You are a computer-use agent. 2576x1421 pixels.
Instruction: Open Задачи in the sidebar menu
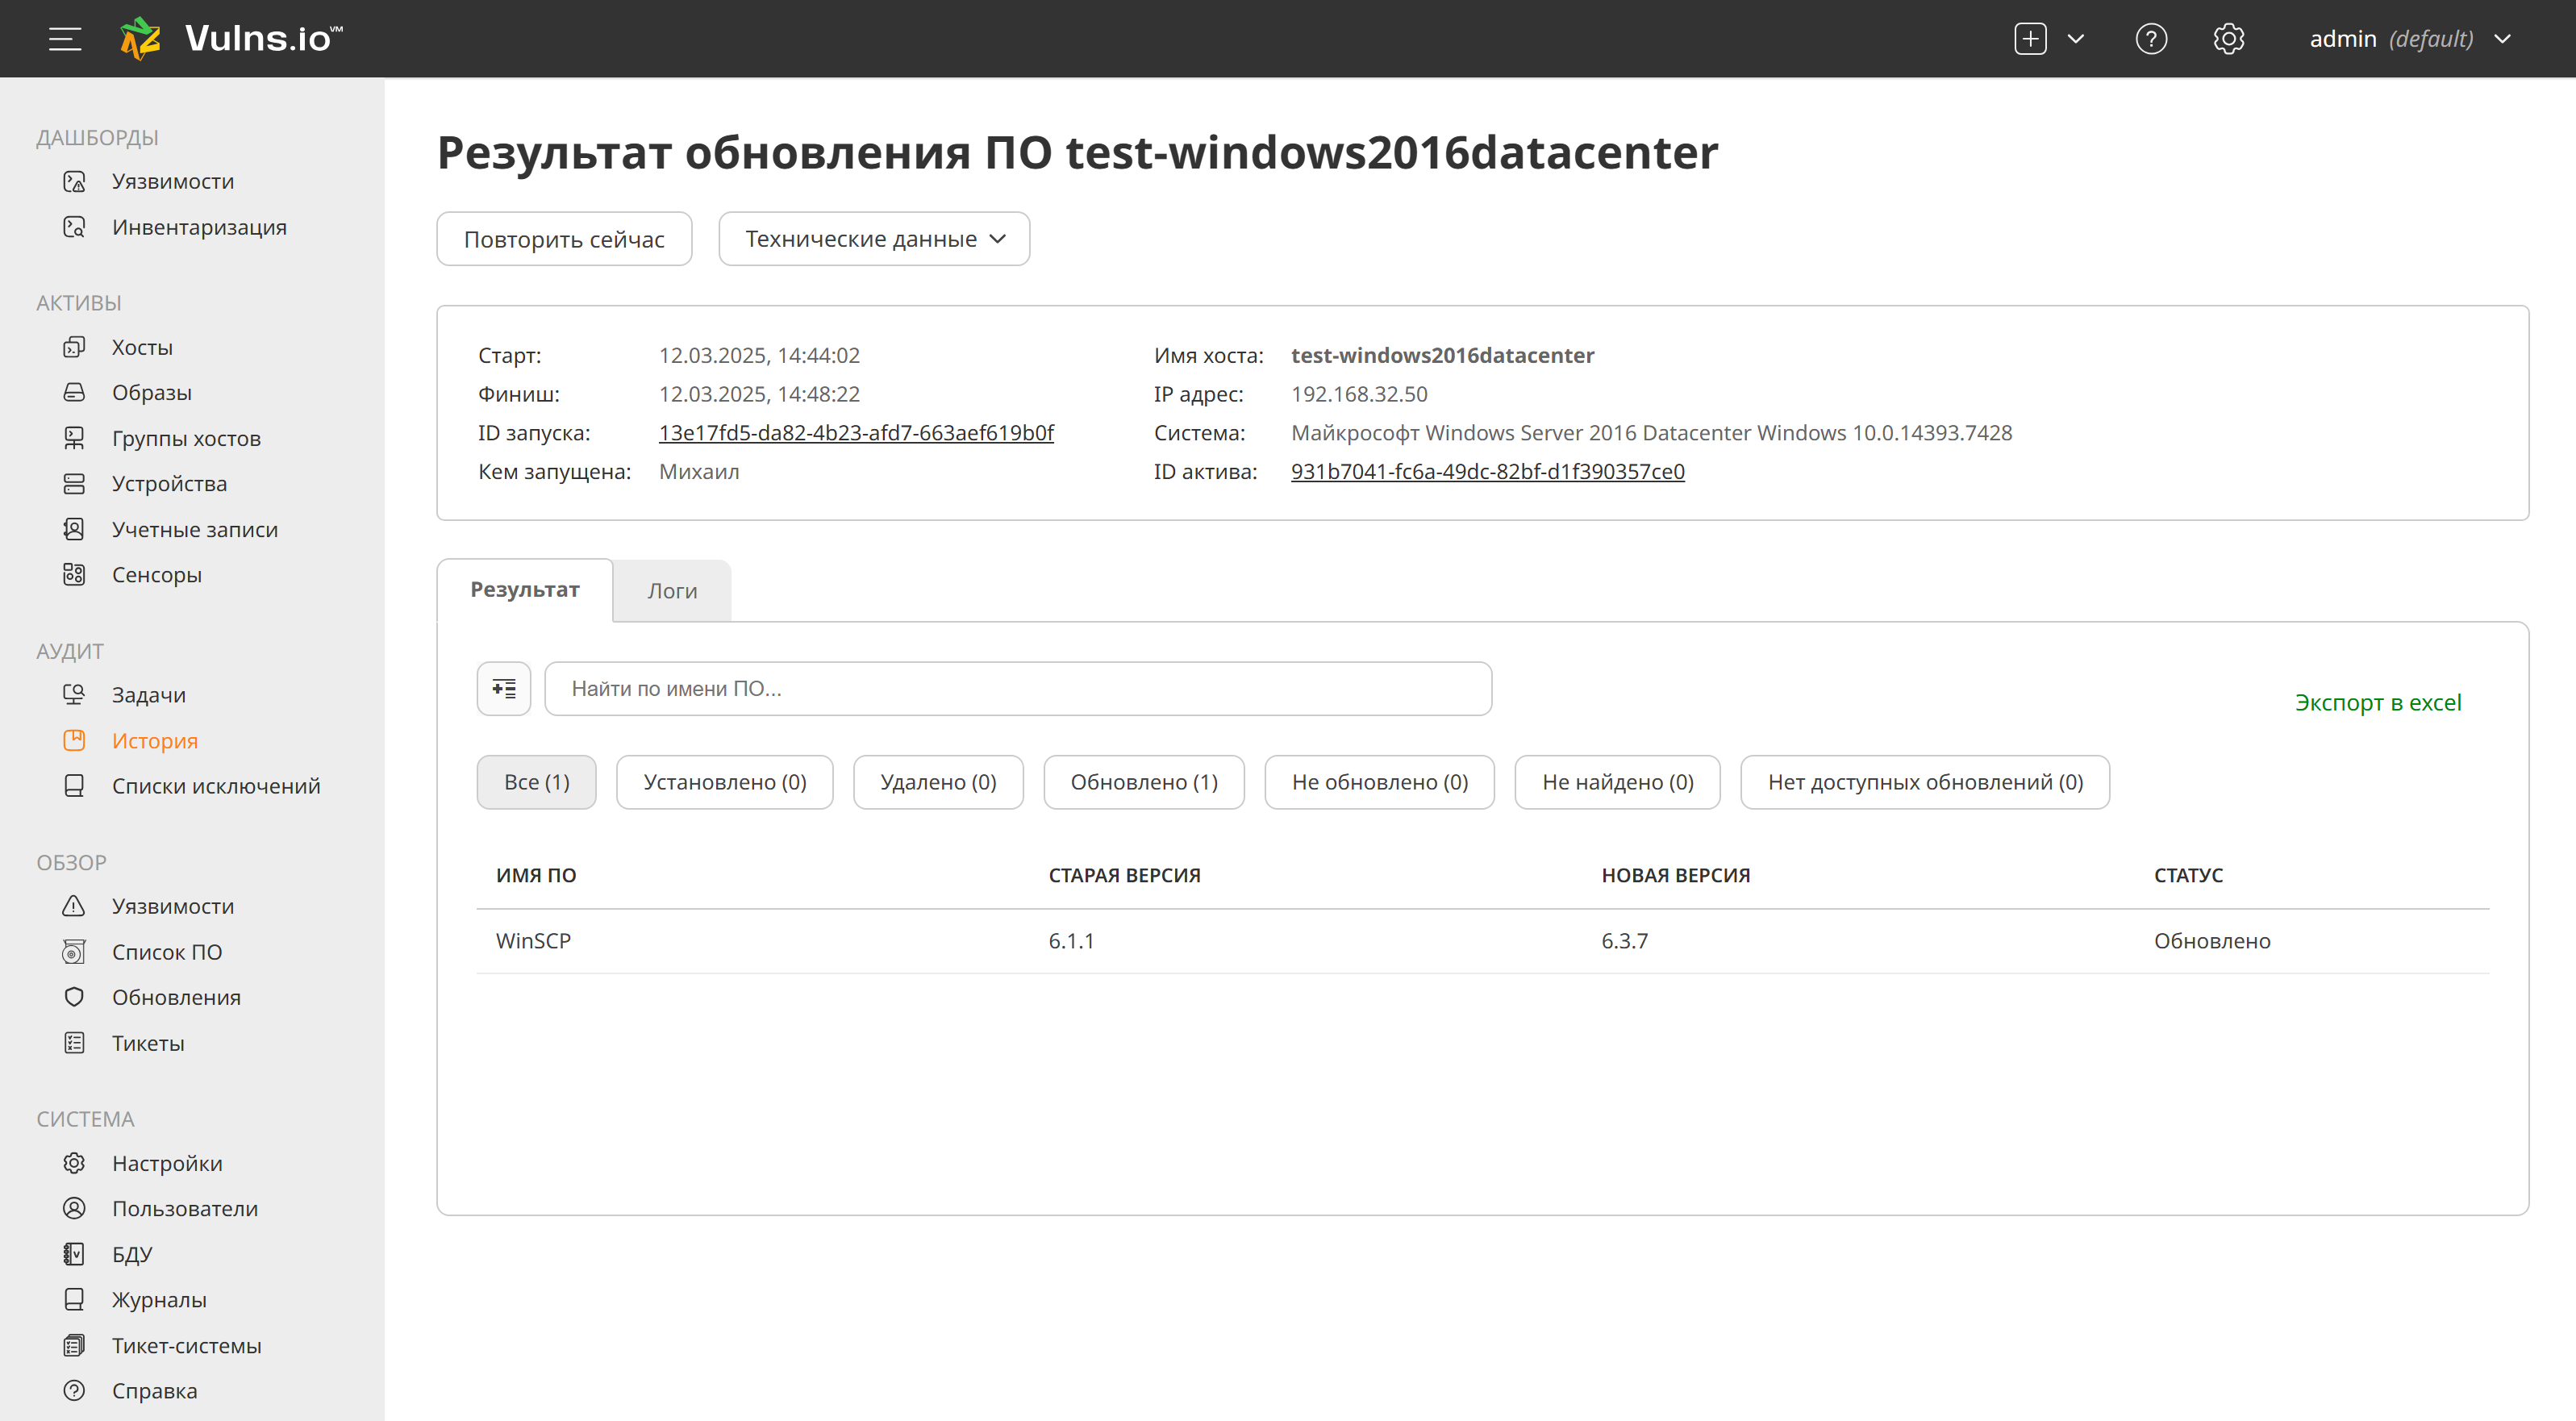point(148,694)
